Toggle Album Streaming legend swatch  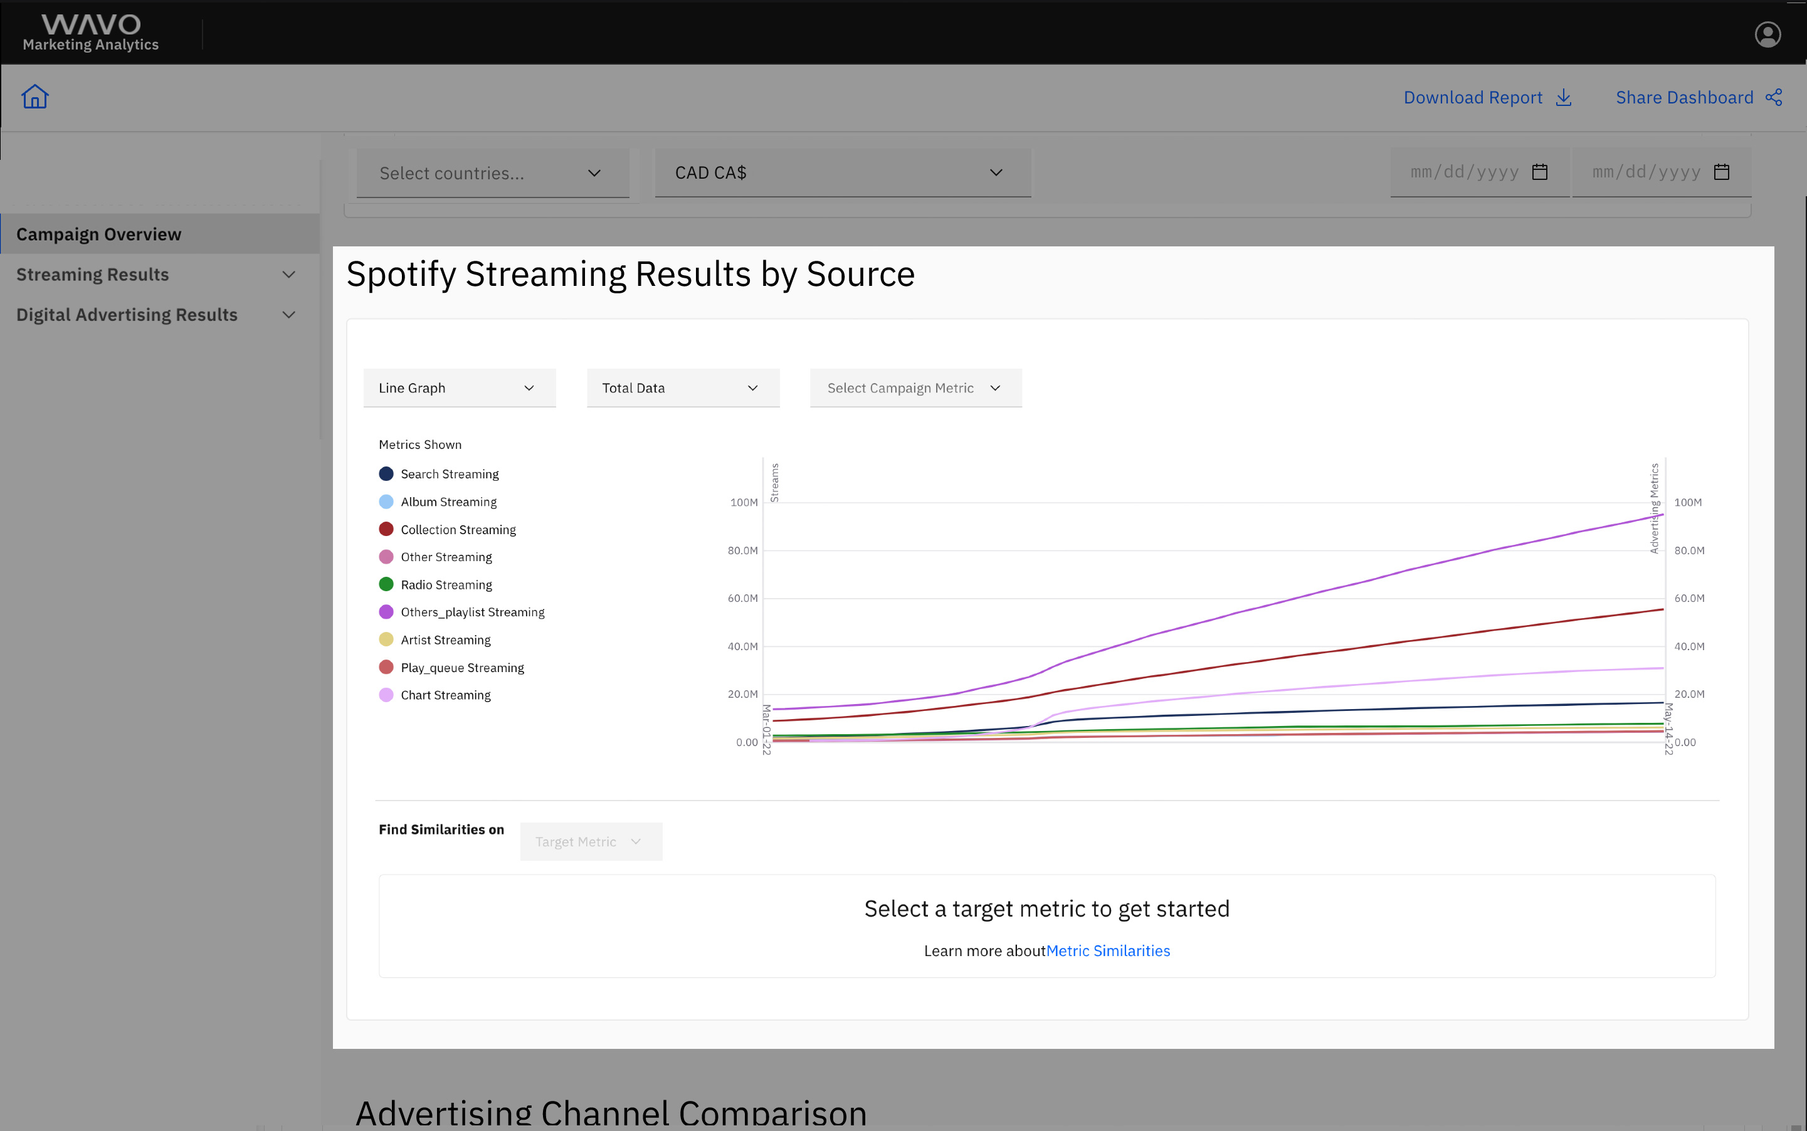(386, 501)
